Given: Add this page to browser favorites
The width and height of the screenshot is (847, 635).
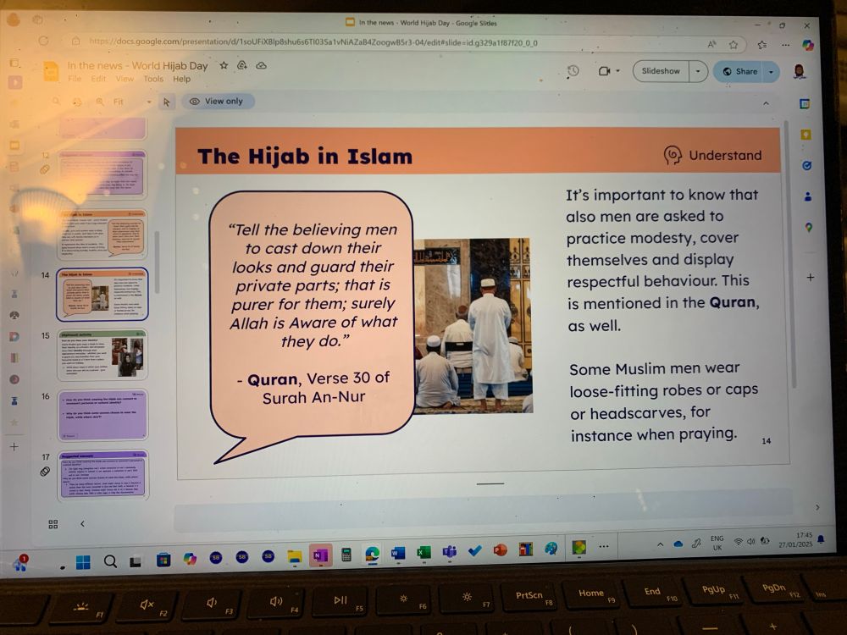Looking at the screenshot, I should tap(733, 44).
